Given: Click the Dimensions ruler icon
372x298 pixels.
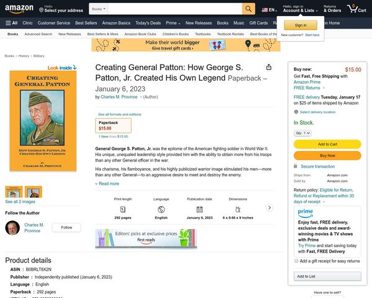Looking at the screenshot, I should click(237, 209).
